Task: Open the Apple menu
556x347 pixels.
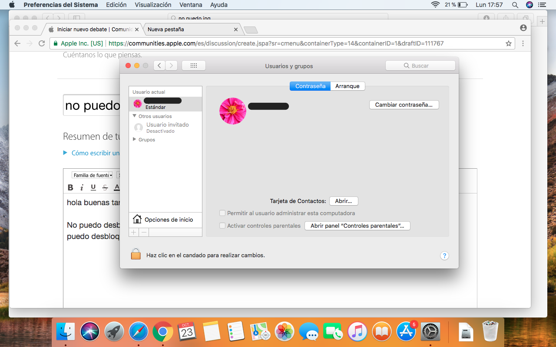Action: coord(12,5)
